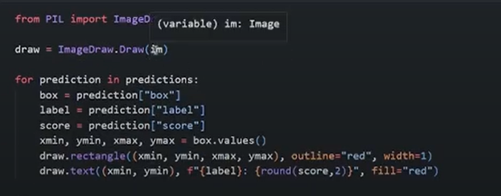Click the 'score' variable assignment line
Screen dimensions: 501x196
tap(122, 125)
